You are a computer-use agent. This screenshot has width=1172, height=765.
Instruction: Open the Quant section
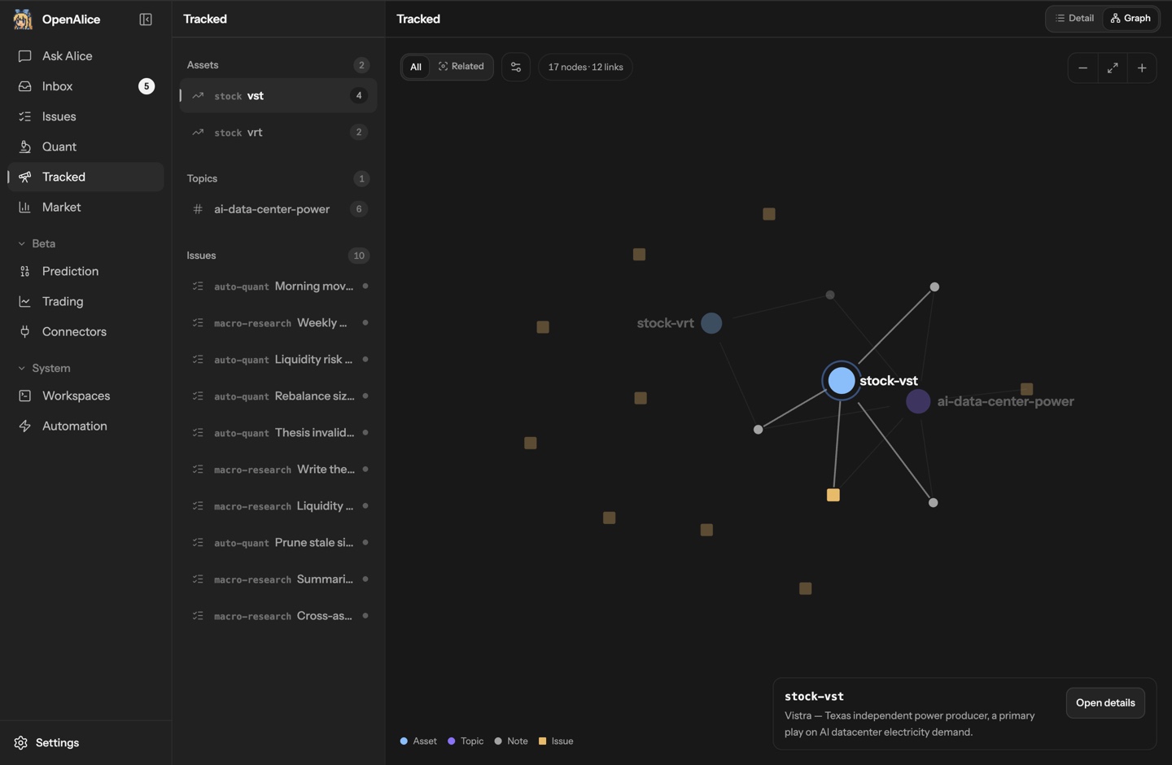click(x=85, y=146)
